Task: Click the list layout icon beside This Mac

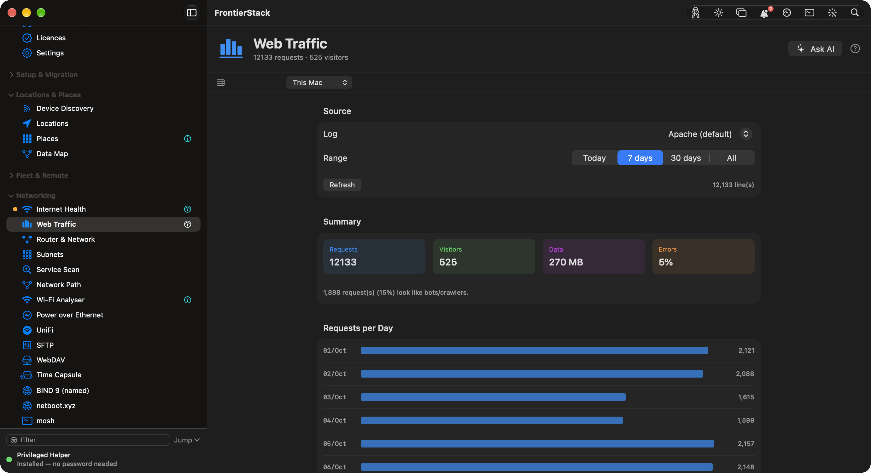Action: coord(220,83)
